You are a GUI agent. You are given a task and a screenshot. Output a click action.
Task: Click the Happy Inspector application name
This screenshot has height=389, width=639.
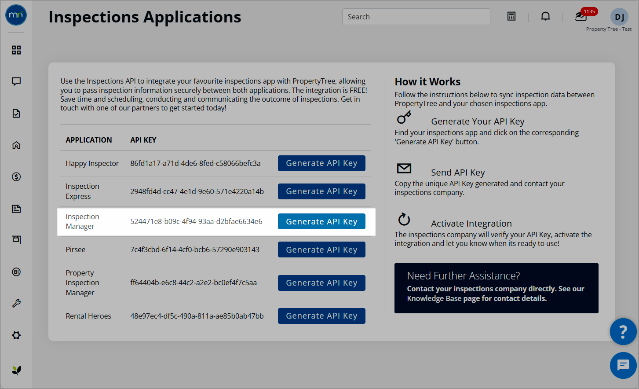92,163
